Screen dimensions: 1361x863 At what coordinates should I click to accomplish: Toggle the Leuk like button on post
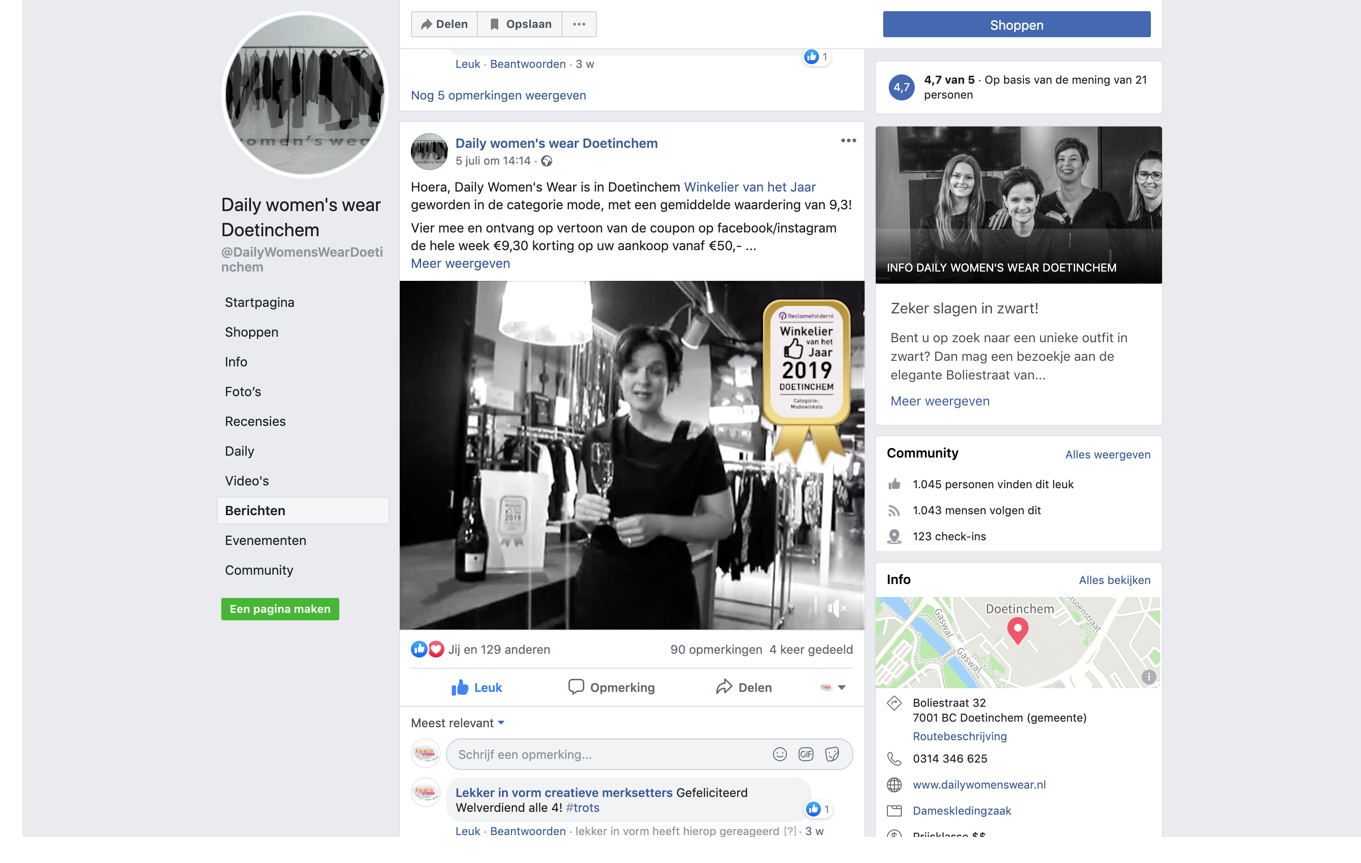coord(476,688)
